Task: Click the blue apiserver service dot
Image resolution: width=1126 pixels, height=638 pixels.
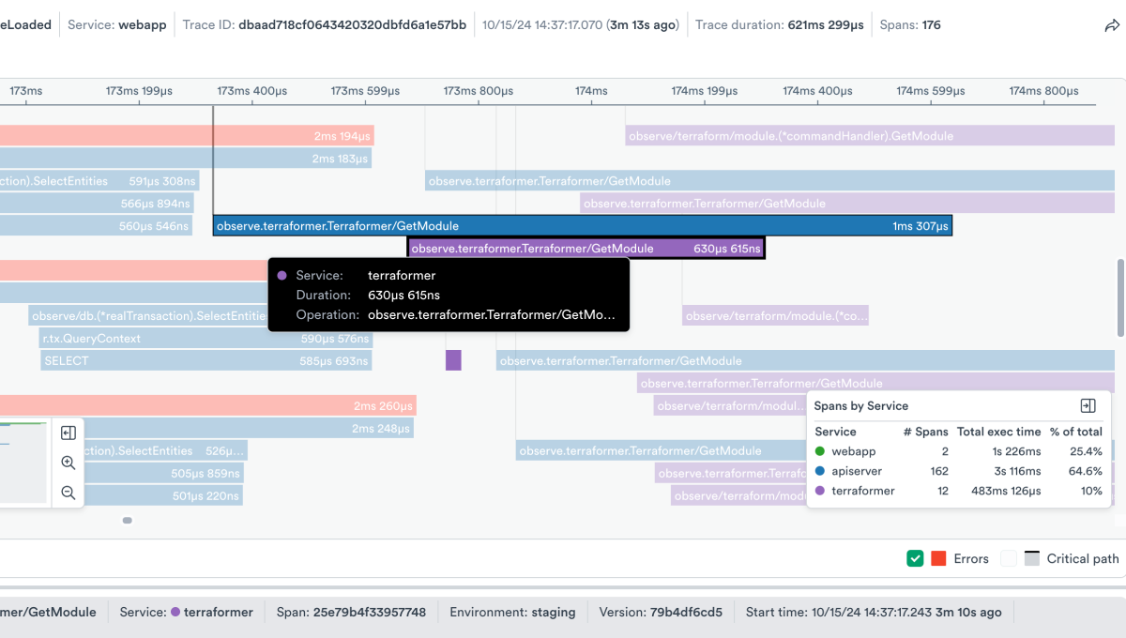Action: click(x=820, y=471)
